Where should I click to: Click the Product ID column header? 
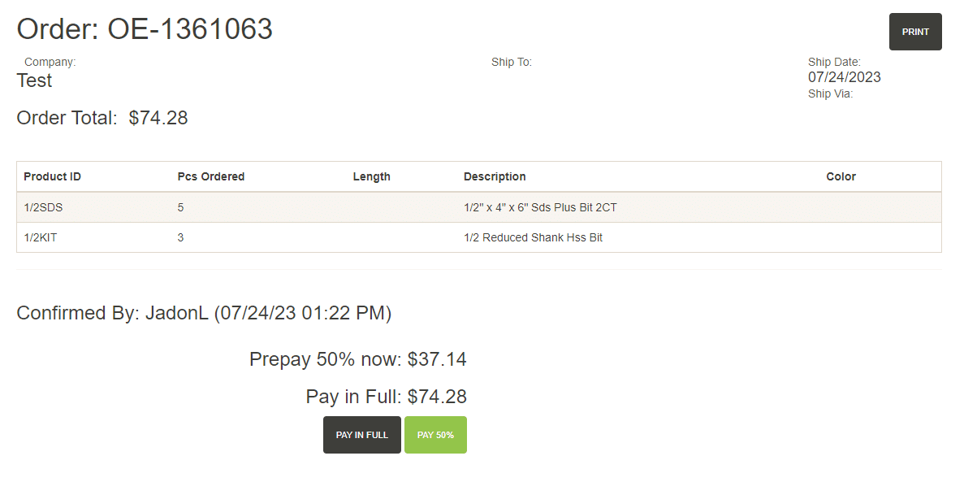pyautogui.click(x=52, y=176)
